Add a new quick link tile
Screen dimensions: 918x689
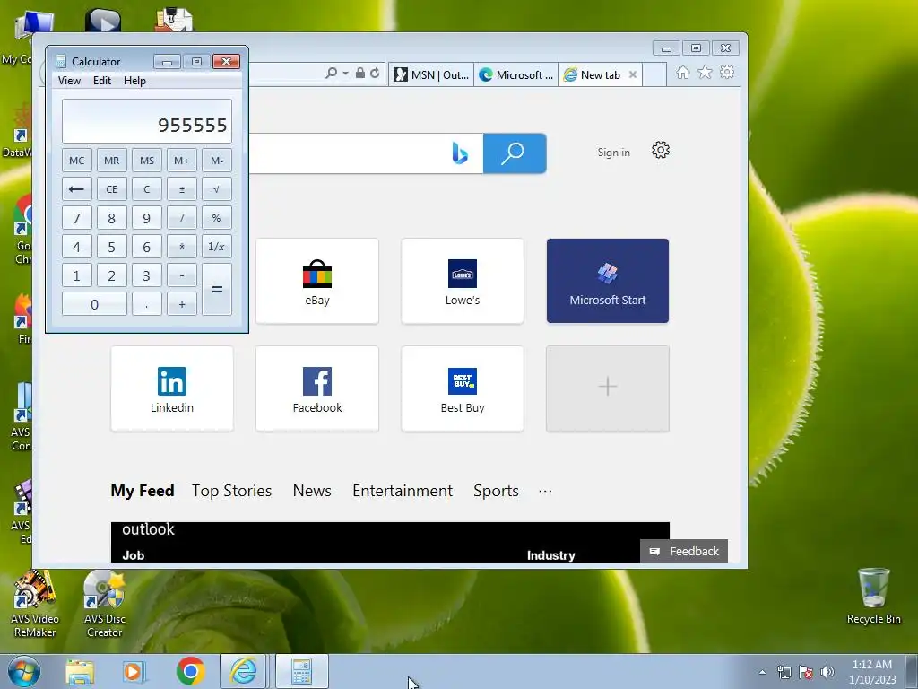click(608, 388)
